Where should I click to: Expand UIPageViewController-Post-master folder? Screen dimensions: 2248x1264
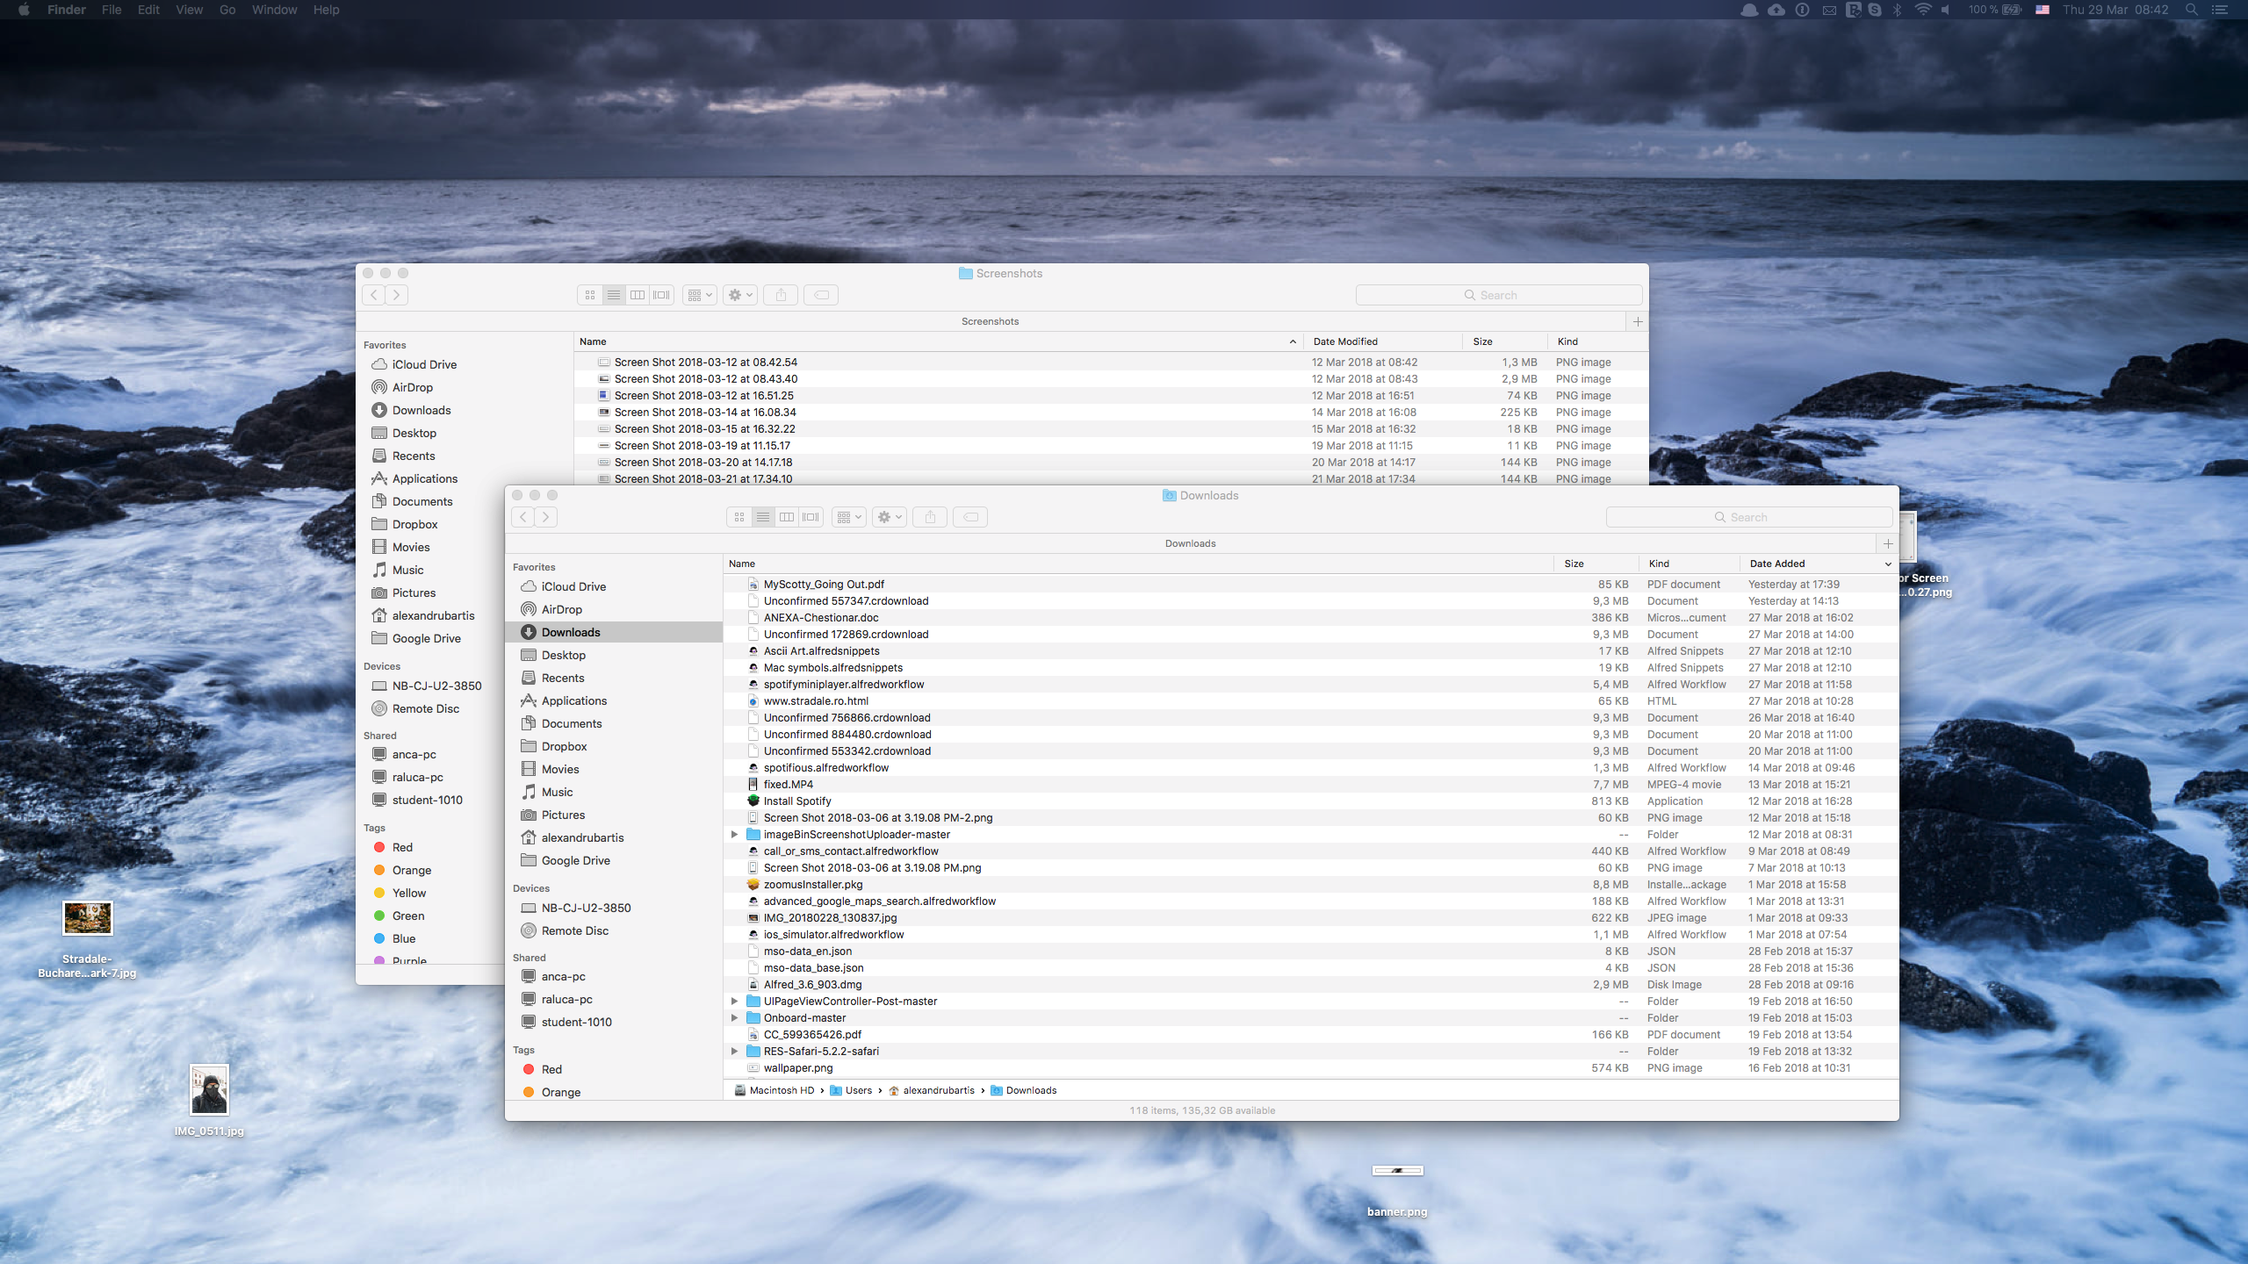734,1002
